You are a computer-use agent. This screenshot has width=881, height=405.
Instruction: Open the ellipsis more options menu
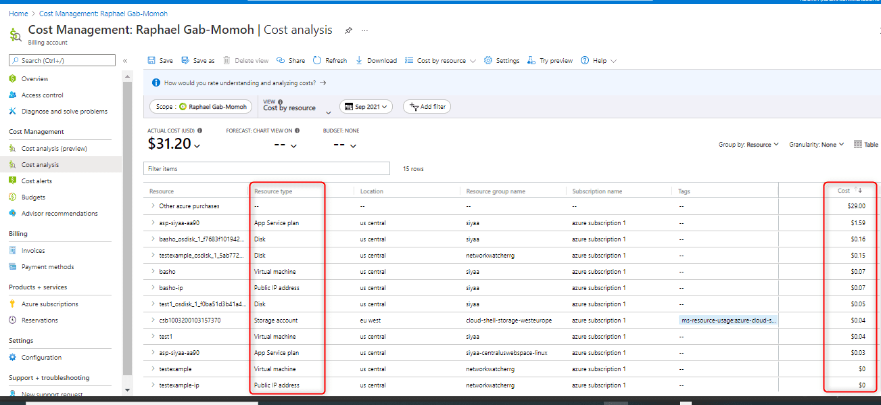tap(365, 30)
